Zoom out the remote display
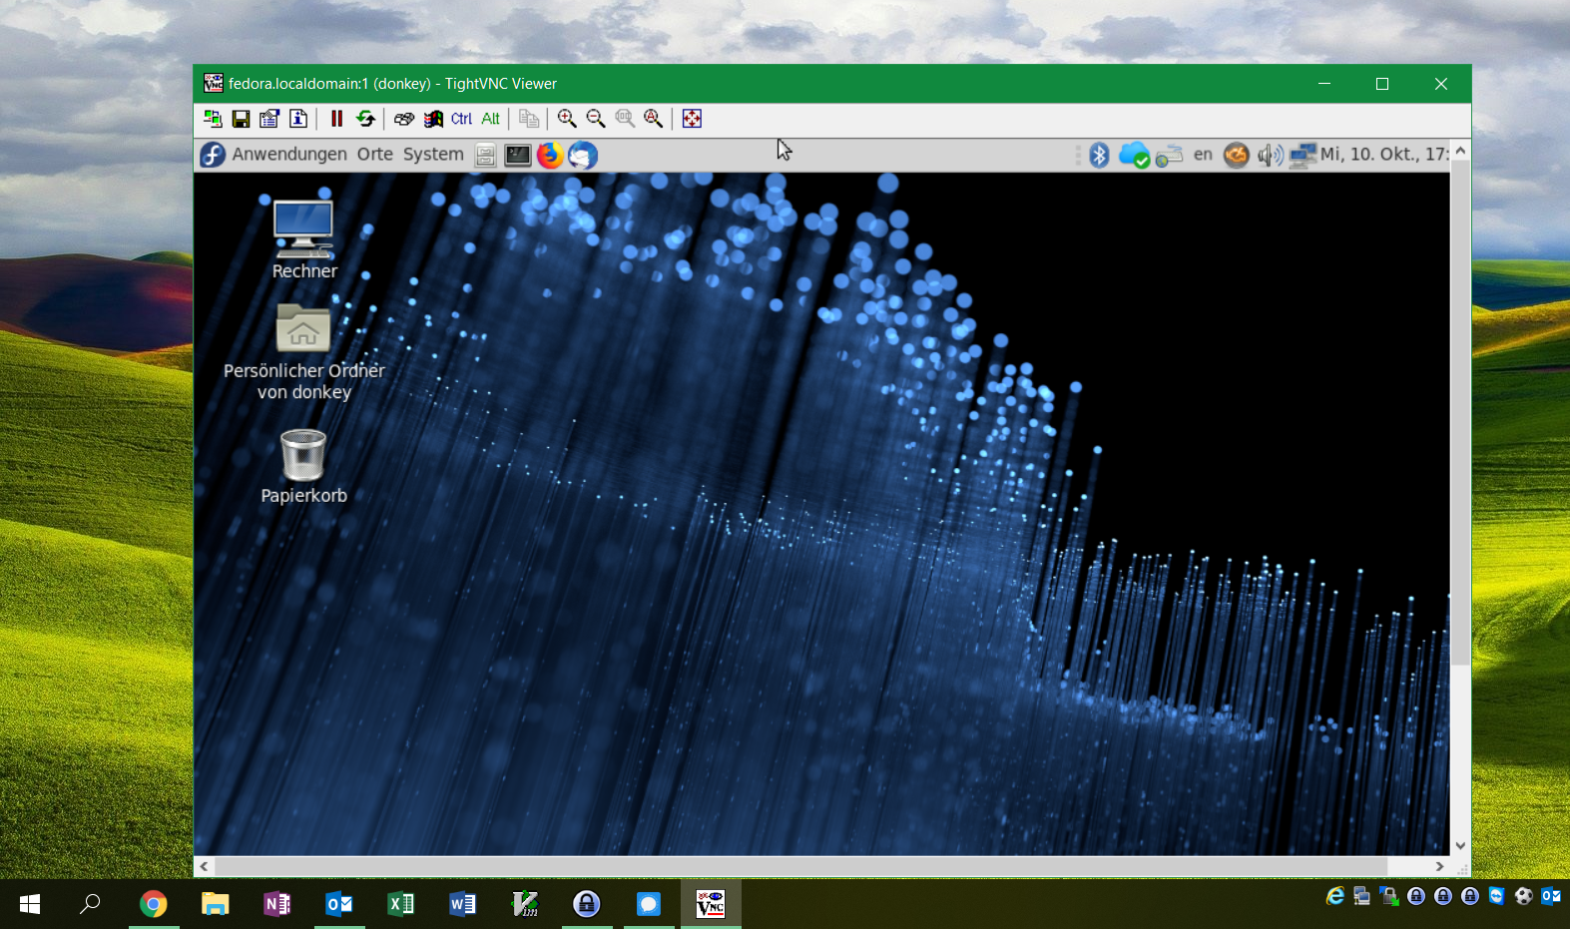This screenshot has width=1570, height=929. (596, 119)
